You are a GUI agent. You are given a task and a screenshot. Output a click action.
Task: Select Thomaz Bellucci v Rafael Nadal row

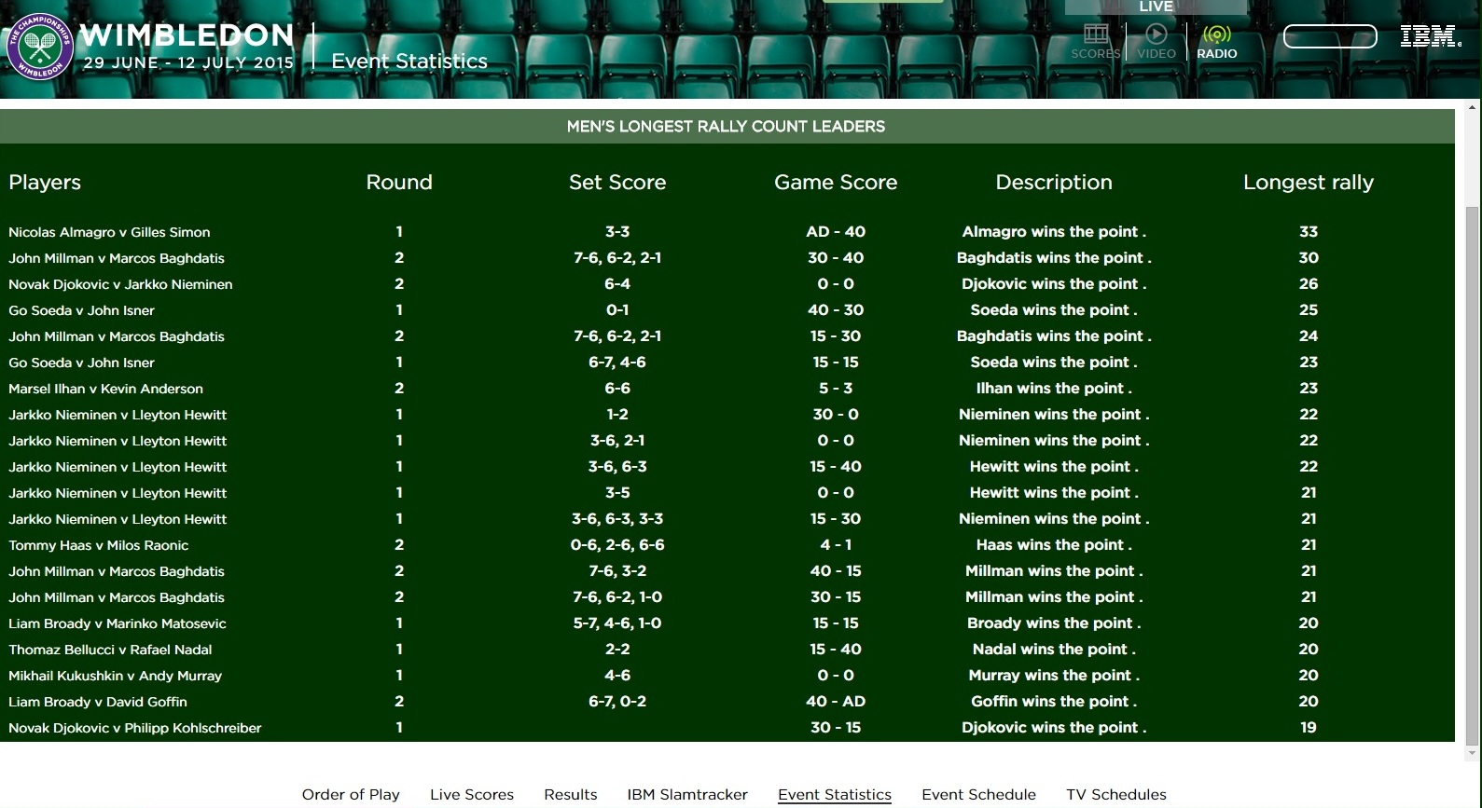pos(727,650)
